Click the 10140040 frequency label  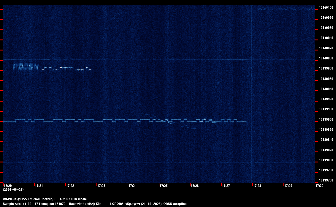click(x=326, y=38)
